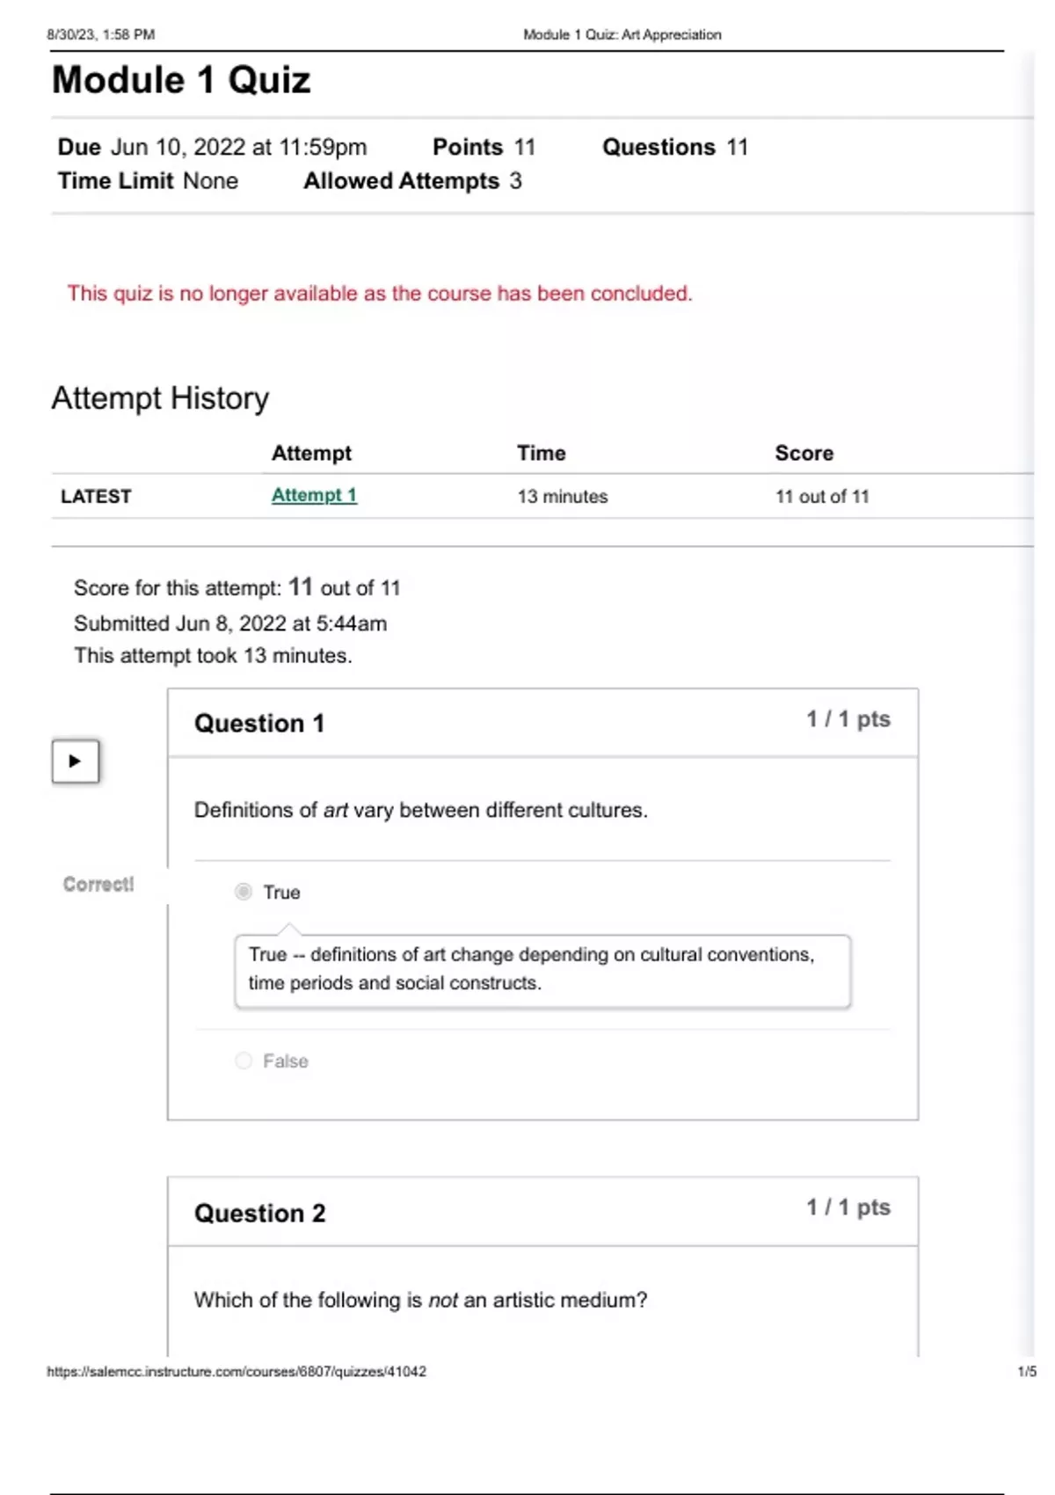1055x1495 pixels.
Task: Click the '11 out of 11' score cell
Action: click(821, 497)
